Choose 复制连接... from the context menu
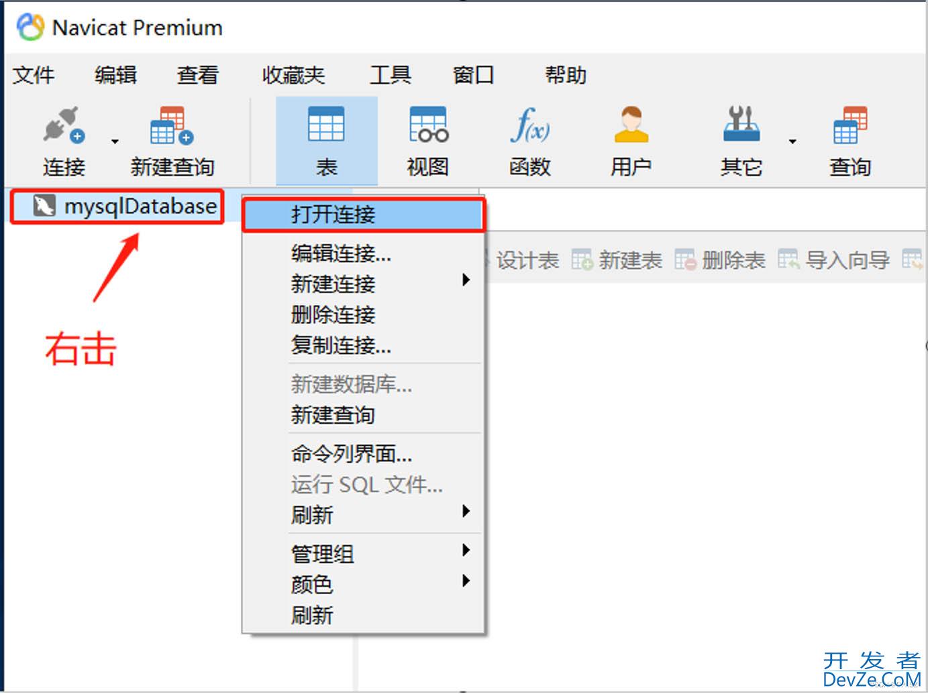The image size is (928, 694). click(363, 345)
